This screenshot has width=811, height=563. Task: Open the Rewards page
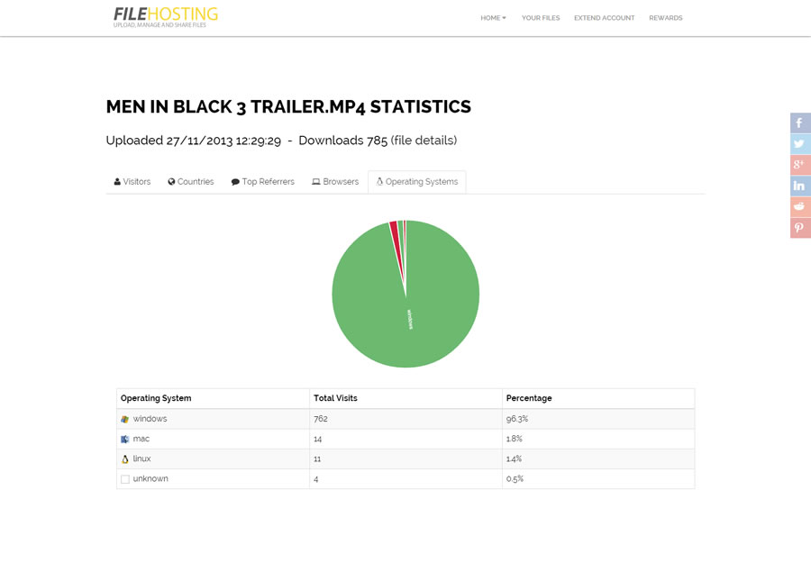click(666, 18)
